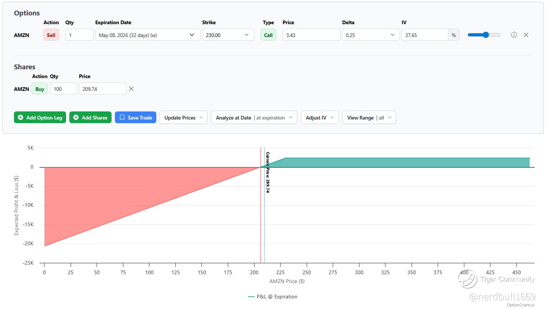Click the '-20K' y-axis label
The image size is (546, 309).
point(28,243)
